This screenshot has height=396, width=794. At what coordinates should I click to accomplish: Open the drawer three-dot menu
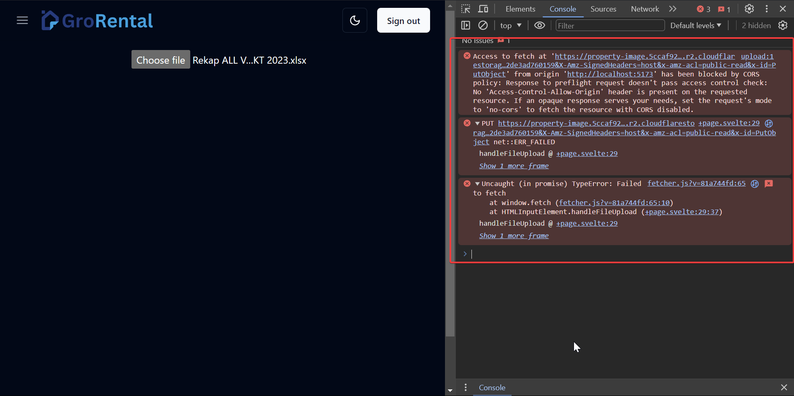[x=466, y=387]
